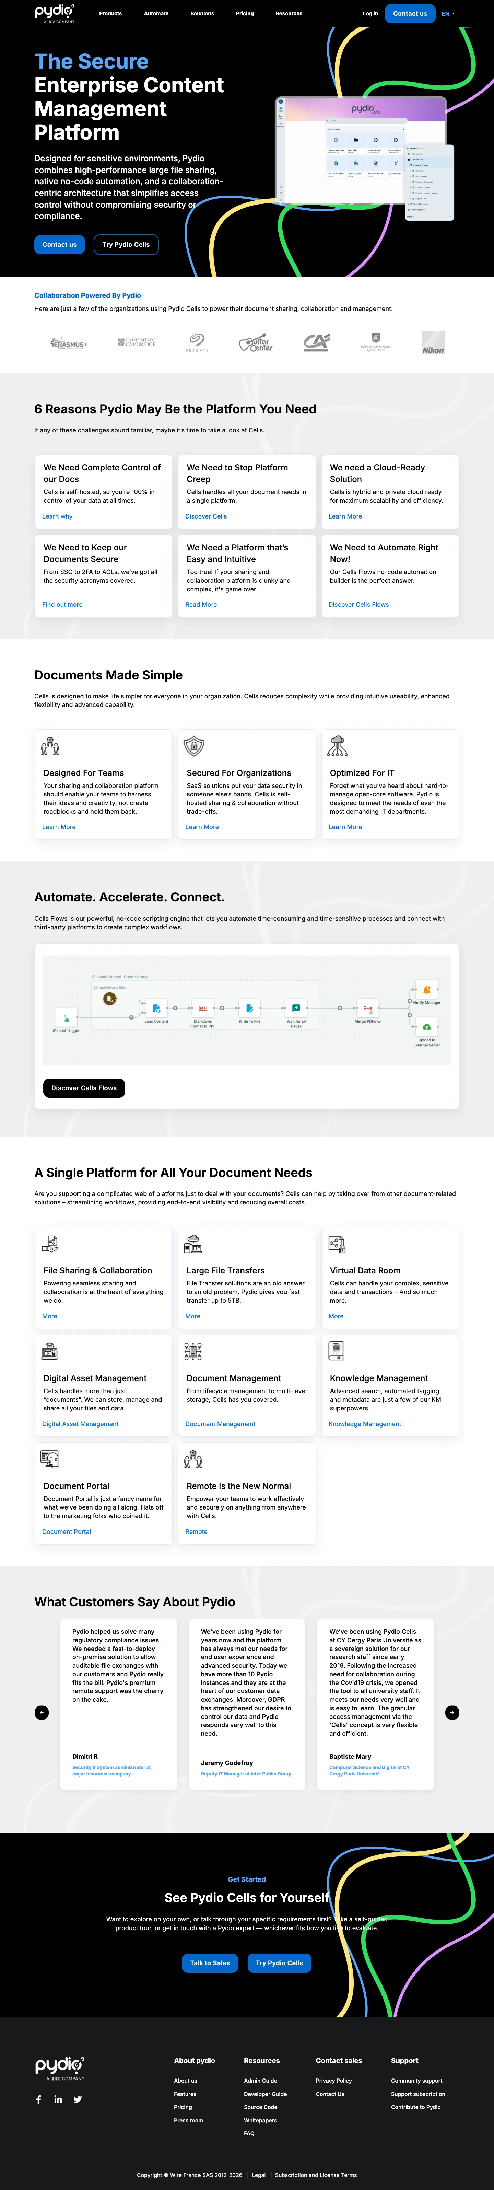Open Pydio's Twitter page from footer
This screenshot has height=2190, width=494.
tap(78, 2099)
